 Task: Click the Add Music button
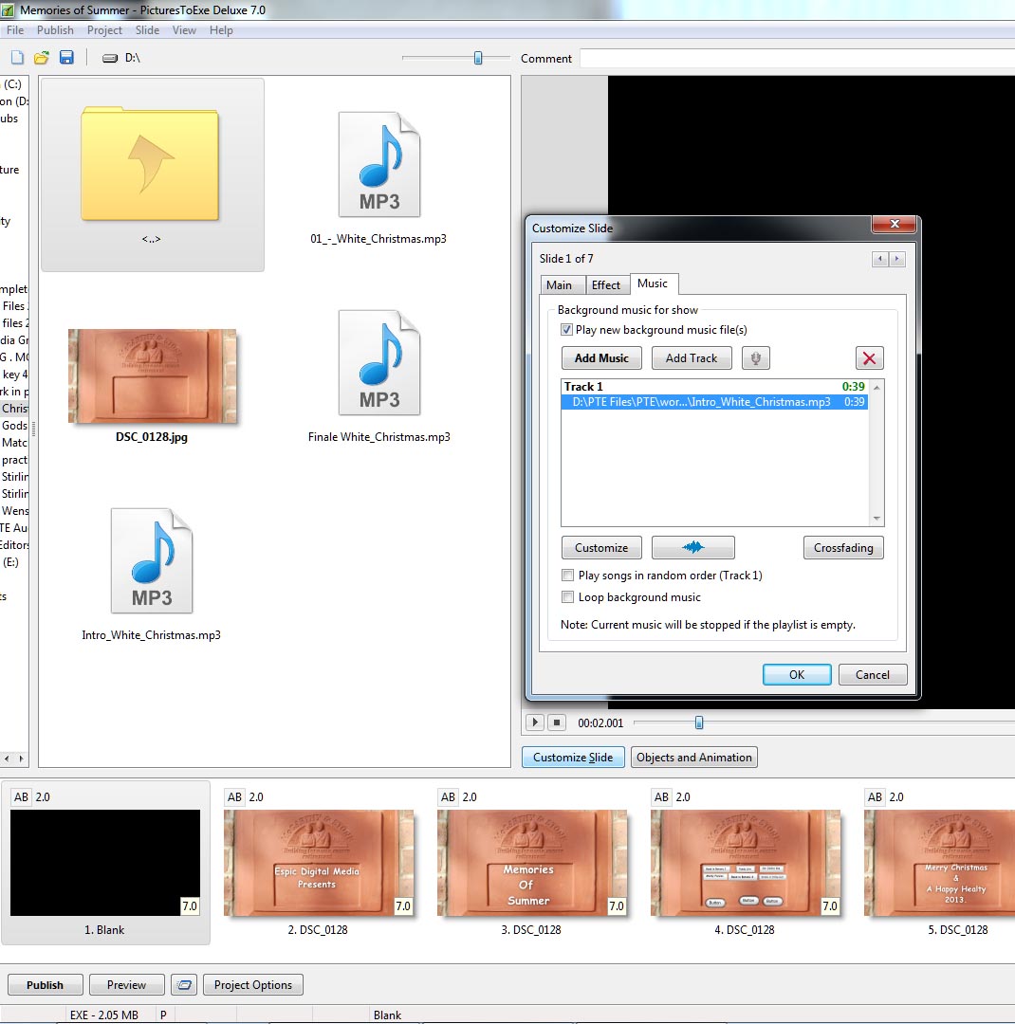pyautogui.click(x=601, y=358)
